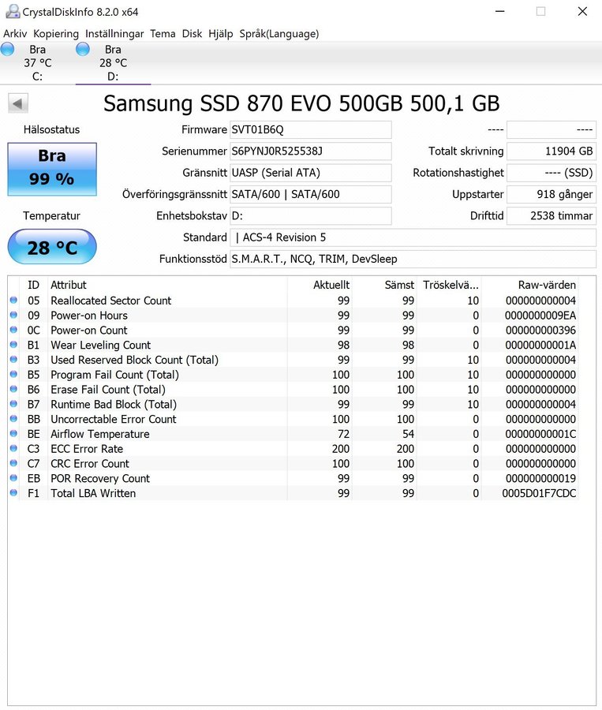
Task: Select the D: drive tab at 28 °C
Action: [x=113, y=62]
